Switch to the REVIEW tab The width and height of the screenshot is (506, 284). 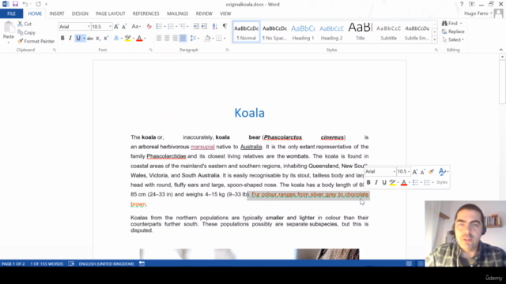tap(204, 13)
